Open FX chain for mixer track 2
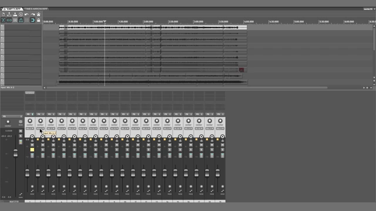The width and height of the screenshot is (376, 211). pyautogui.click(x=39, y=114)
